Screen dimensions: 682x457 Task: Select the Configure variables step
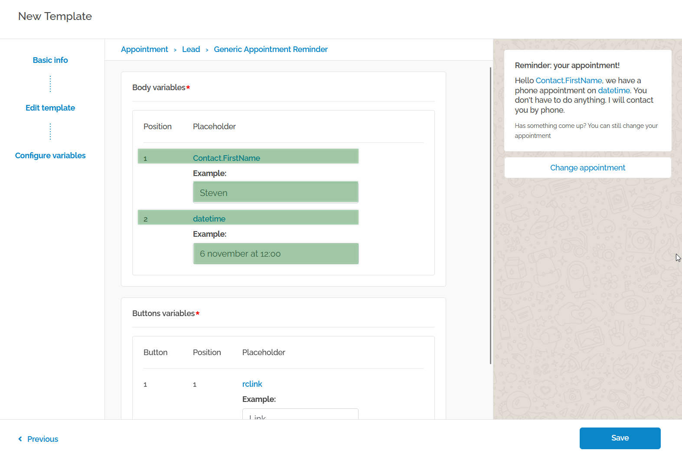coord(50,156)
